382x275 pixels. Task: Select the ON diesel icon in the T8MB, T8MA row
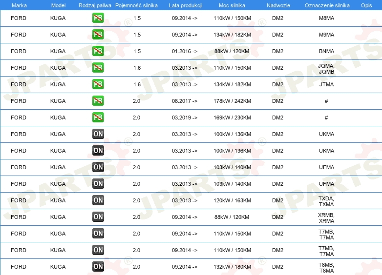(98, 267)
